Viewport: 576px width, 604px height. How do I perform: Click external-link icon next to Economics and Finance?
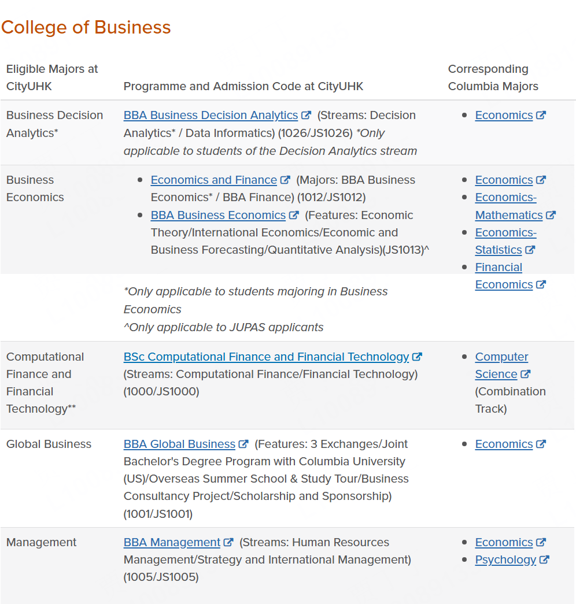pos(285,180)
